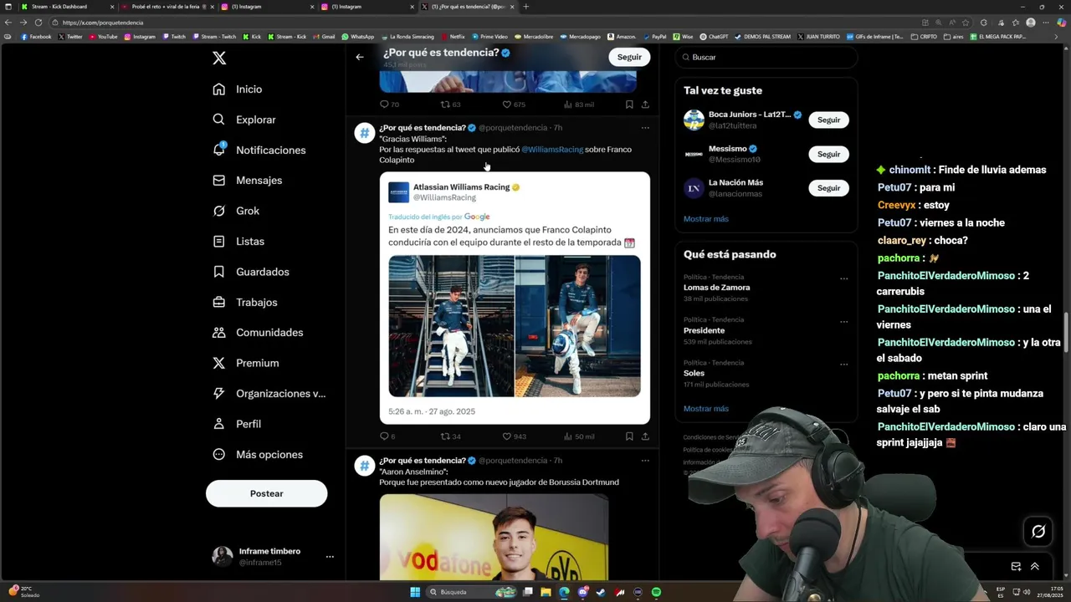The width and height of the screenshot is (1071, 602).
Task: Open Premium in the sidebar
Action: click(246, 363)
